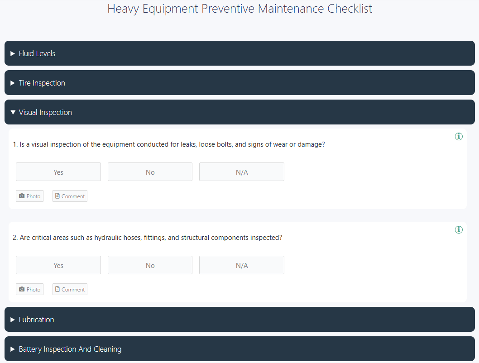The height and width of the screenshot is (363, 479).
Task: Select Yes for the leaks and loose bolts question
Action: click(58, 172)
